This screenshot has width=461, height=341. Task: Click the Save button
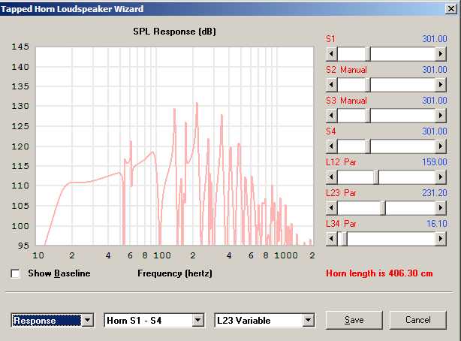tap(354, 320)
